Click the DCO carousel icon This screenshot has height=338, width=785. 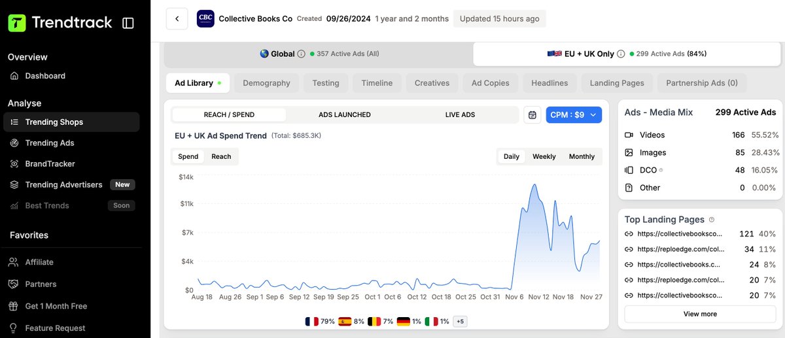pos(629,170)
